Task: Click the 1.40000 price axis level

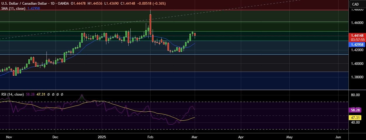Action: coord(357,64)
